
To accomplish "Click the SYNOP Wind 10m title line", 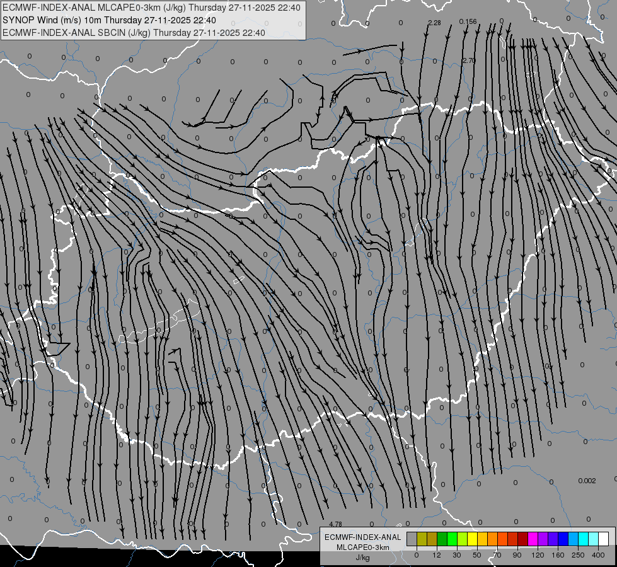I will (x=109, y=20).
